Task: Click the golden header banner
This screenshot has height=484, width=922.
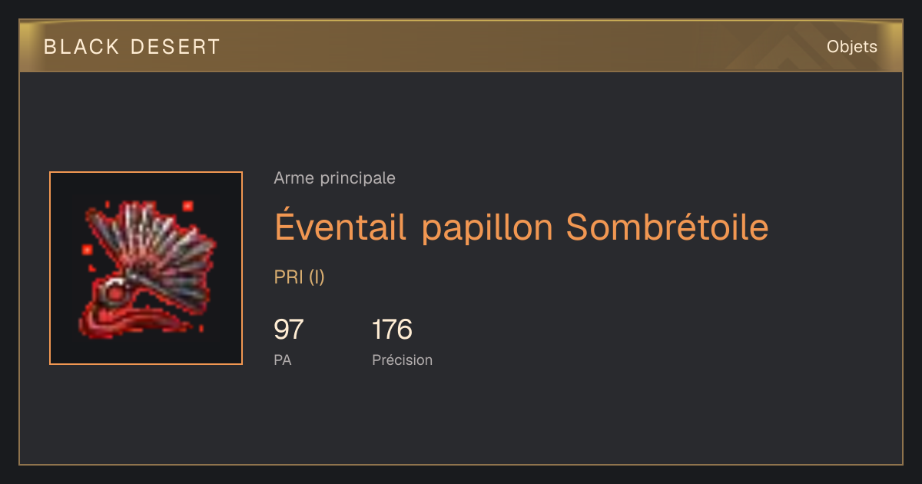Action: point(461,46)
